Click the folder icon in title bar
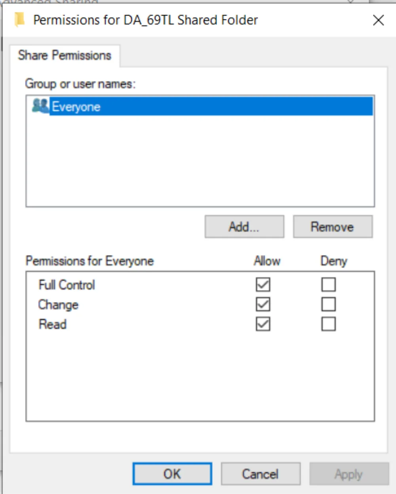 pyautogui.click(x=19, y=20)
